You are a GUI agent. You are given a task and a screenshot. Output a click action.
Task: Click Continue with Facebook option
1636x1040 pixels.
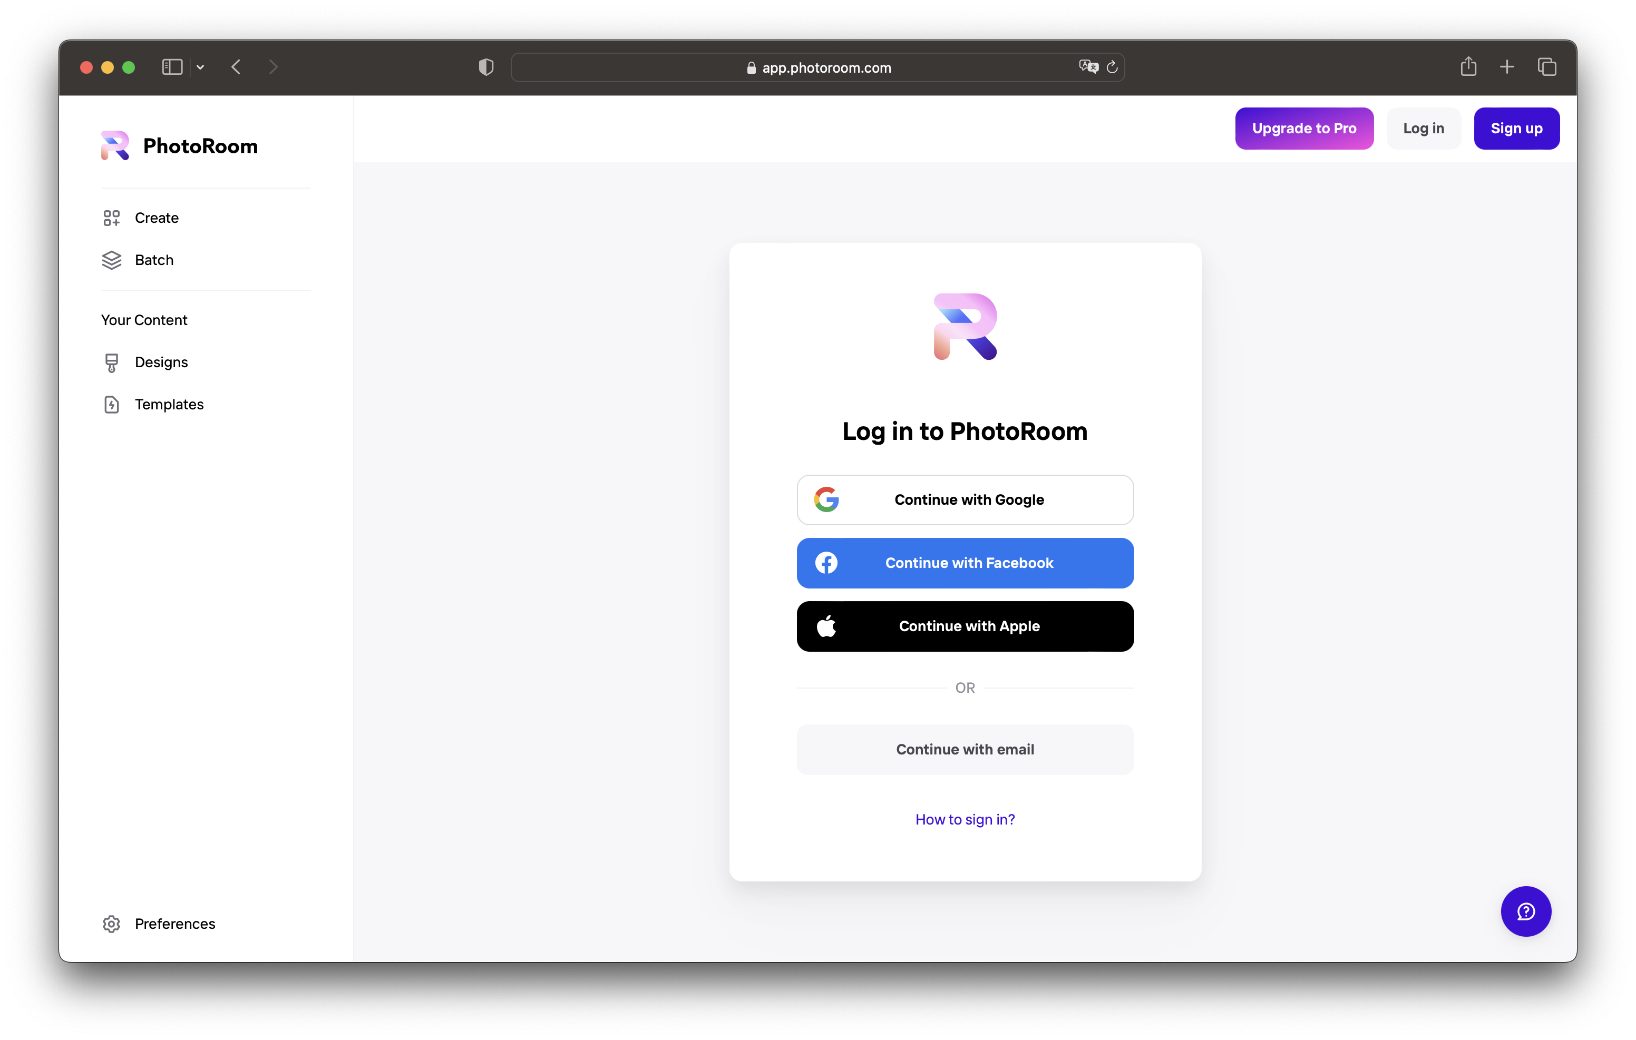coord(965,562)
